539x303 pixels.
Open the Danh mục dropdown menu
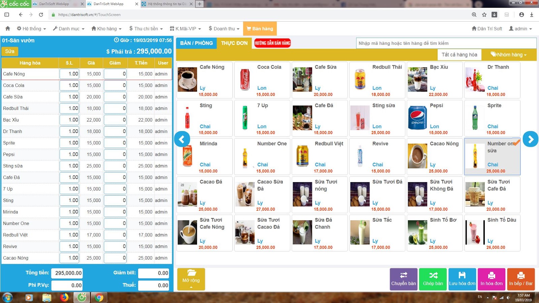click(69, 29)
